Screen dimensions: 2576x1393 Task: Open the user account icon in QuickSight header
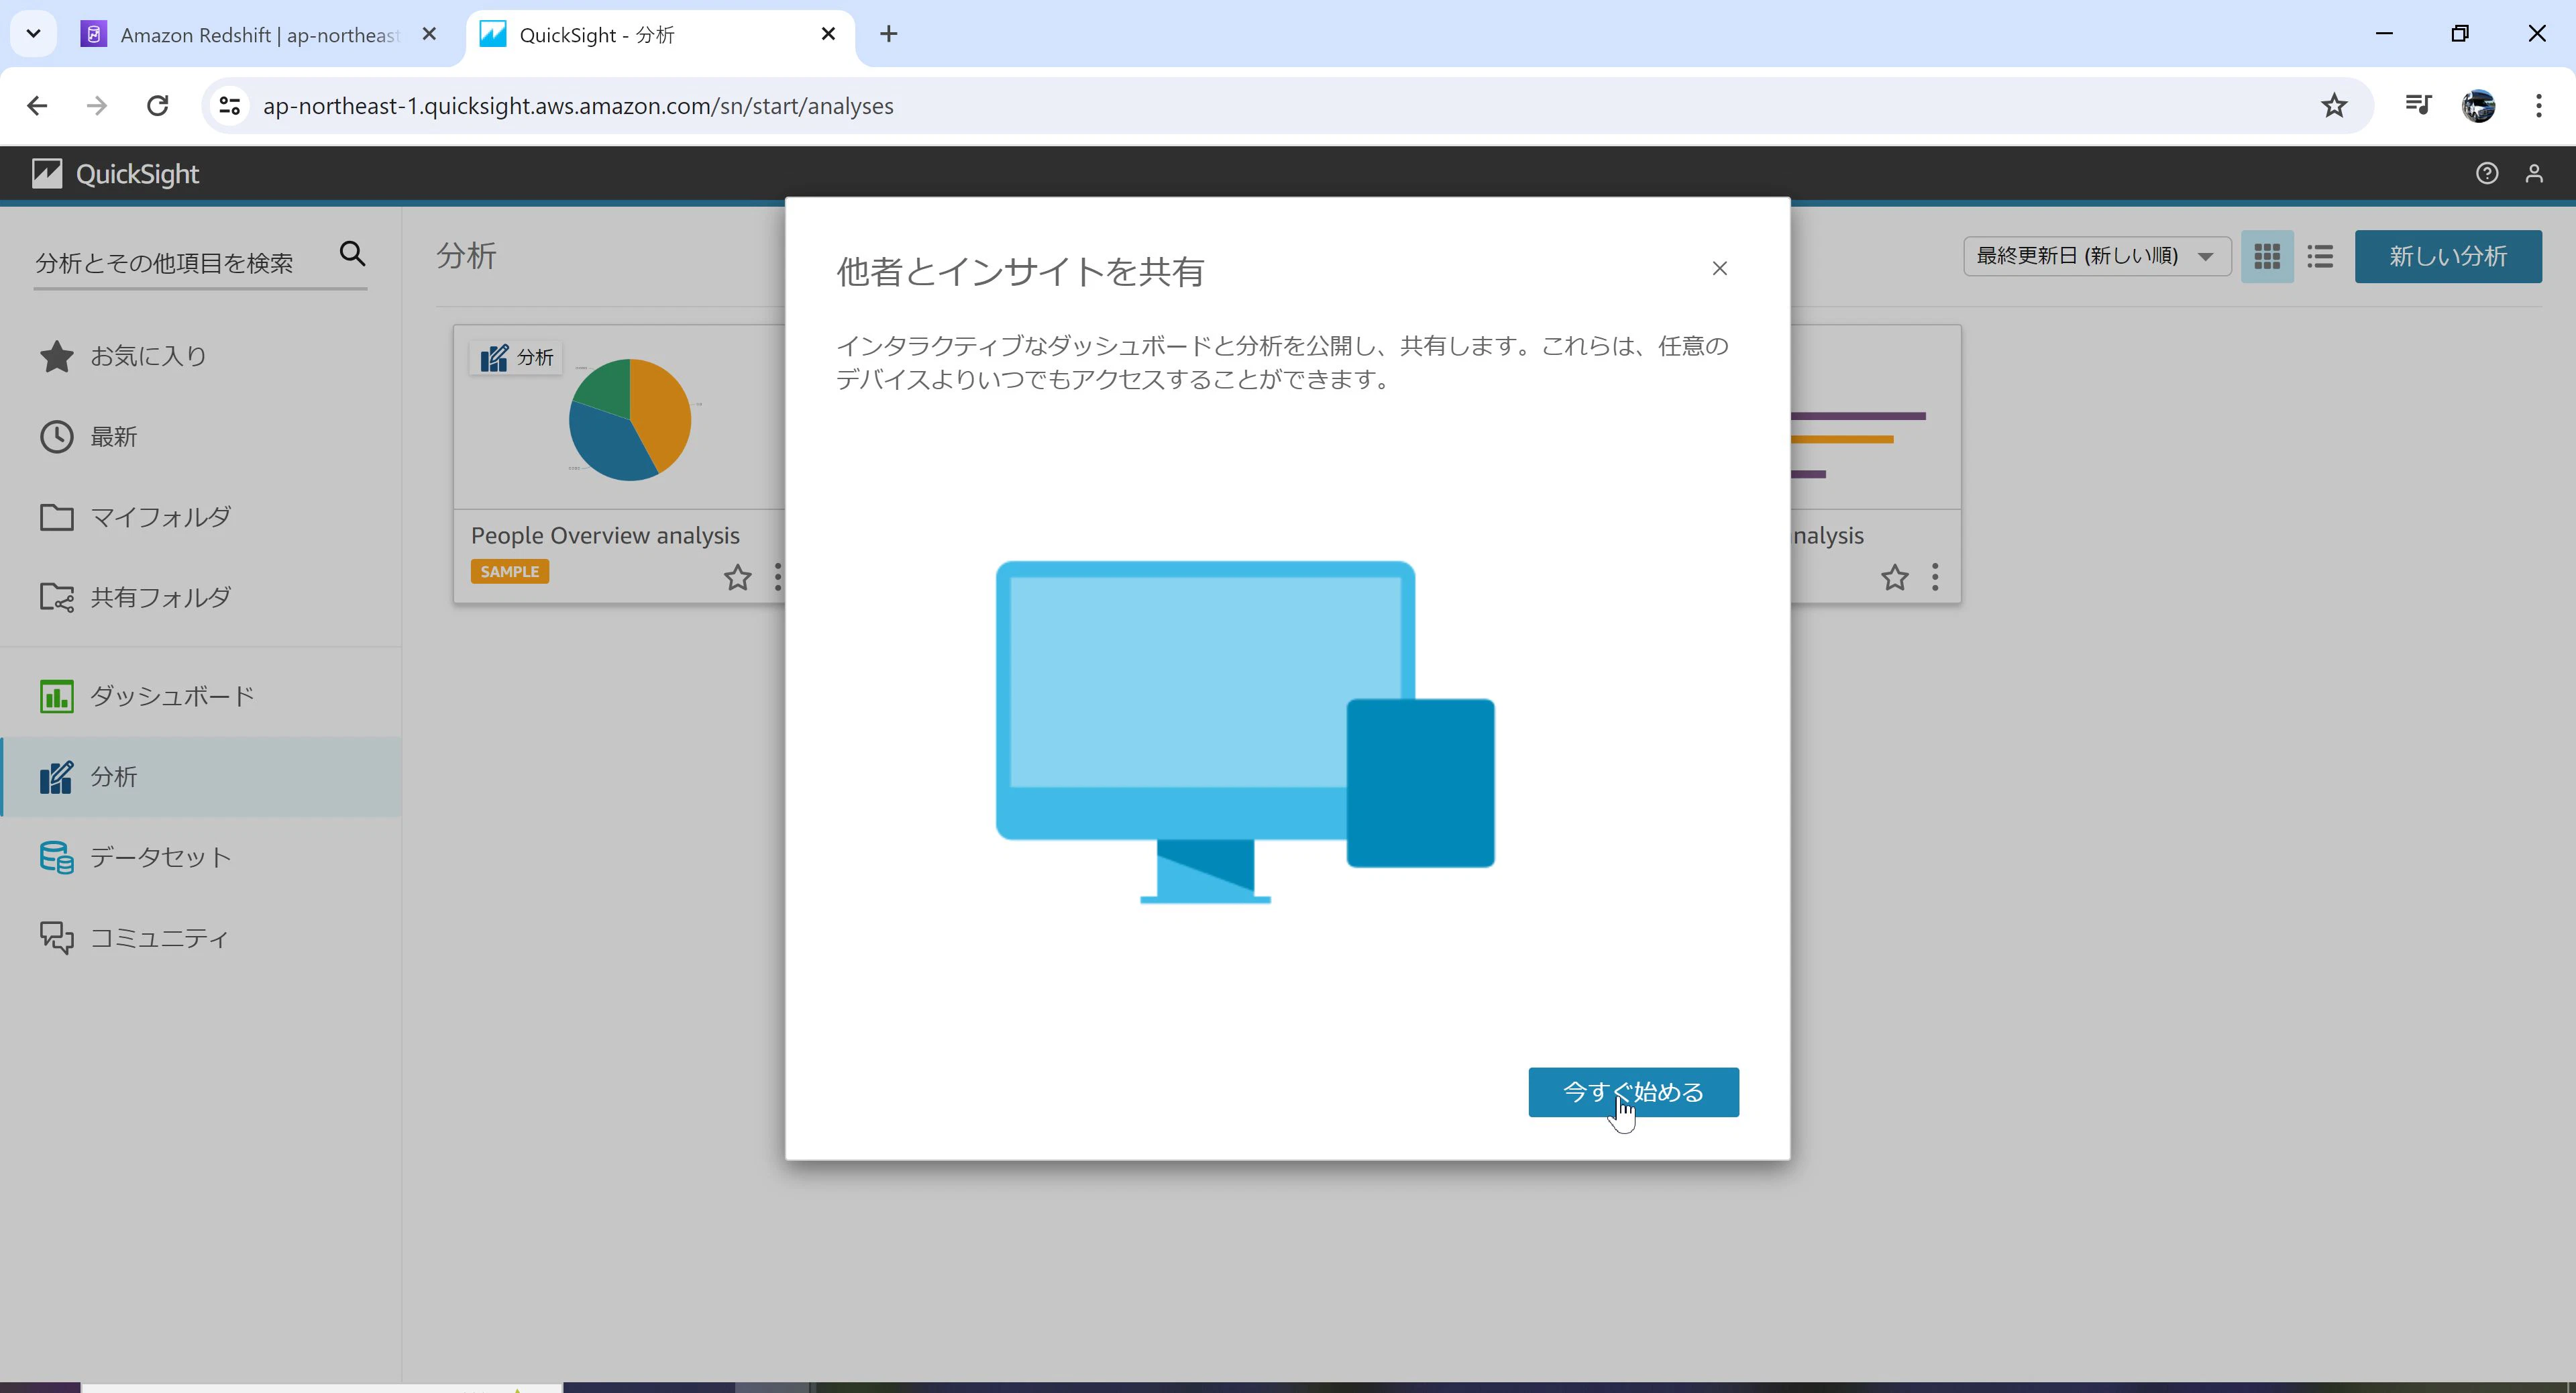[x=2533, y=173]
